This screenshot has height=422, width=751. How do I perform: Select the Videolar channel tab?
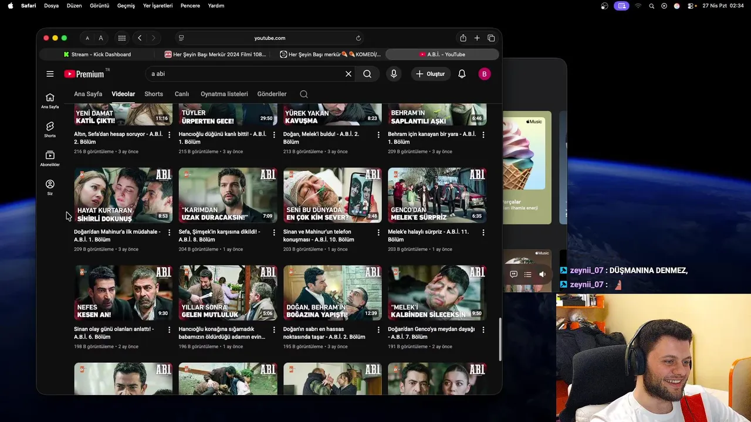click(123, 94)
